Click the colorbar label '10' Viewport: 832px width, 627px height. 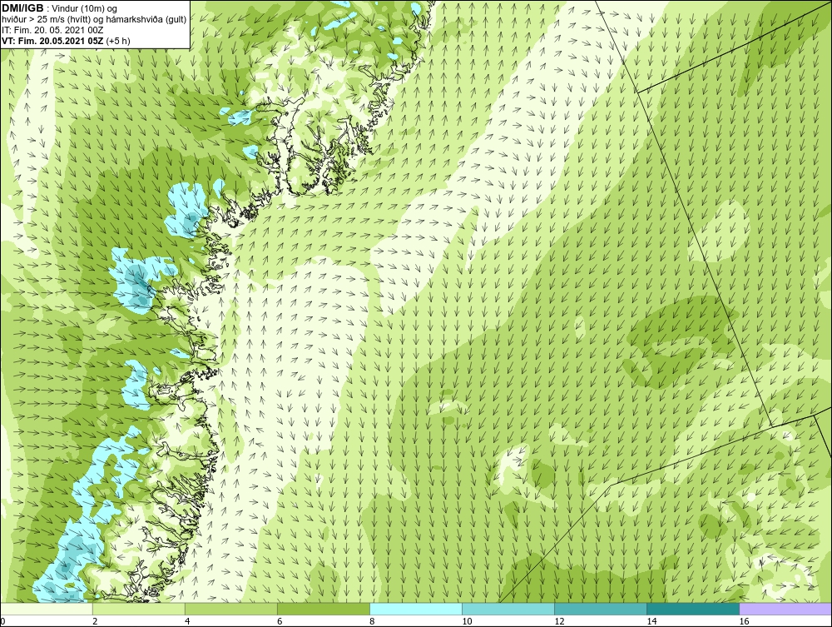(x=467, y=621)
